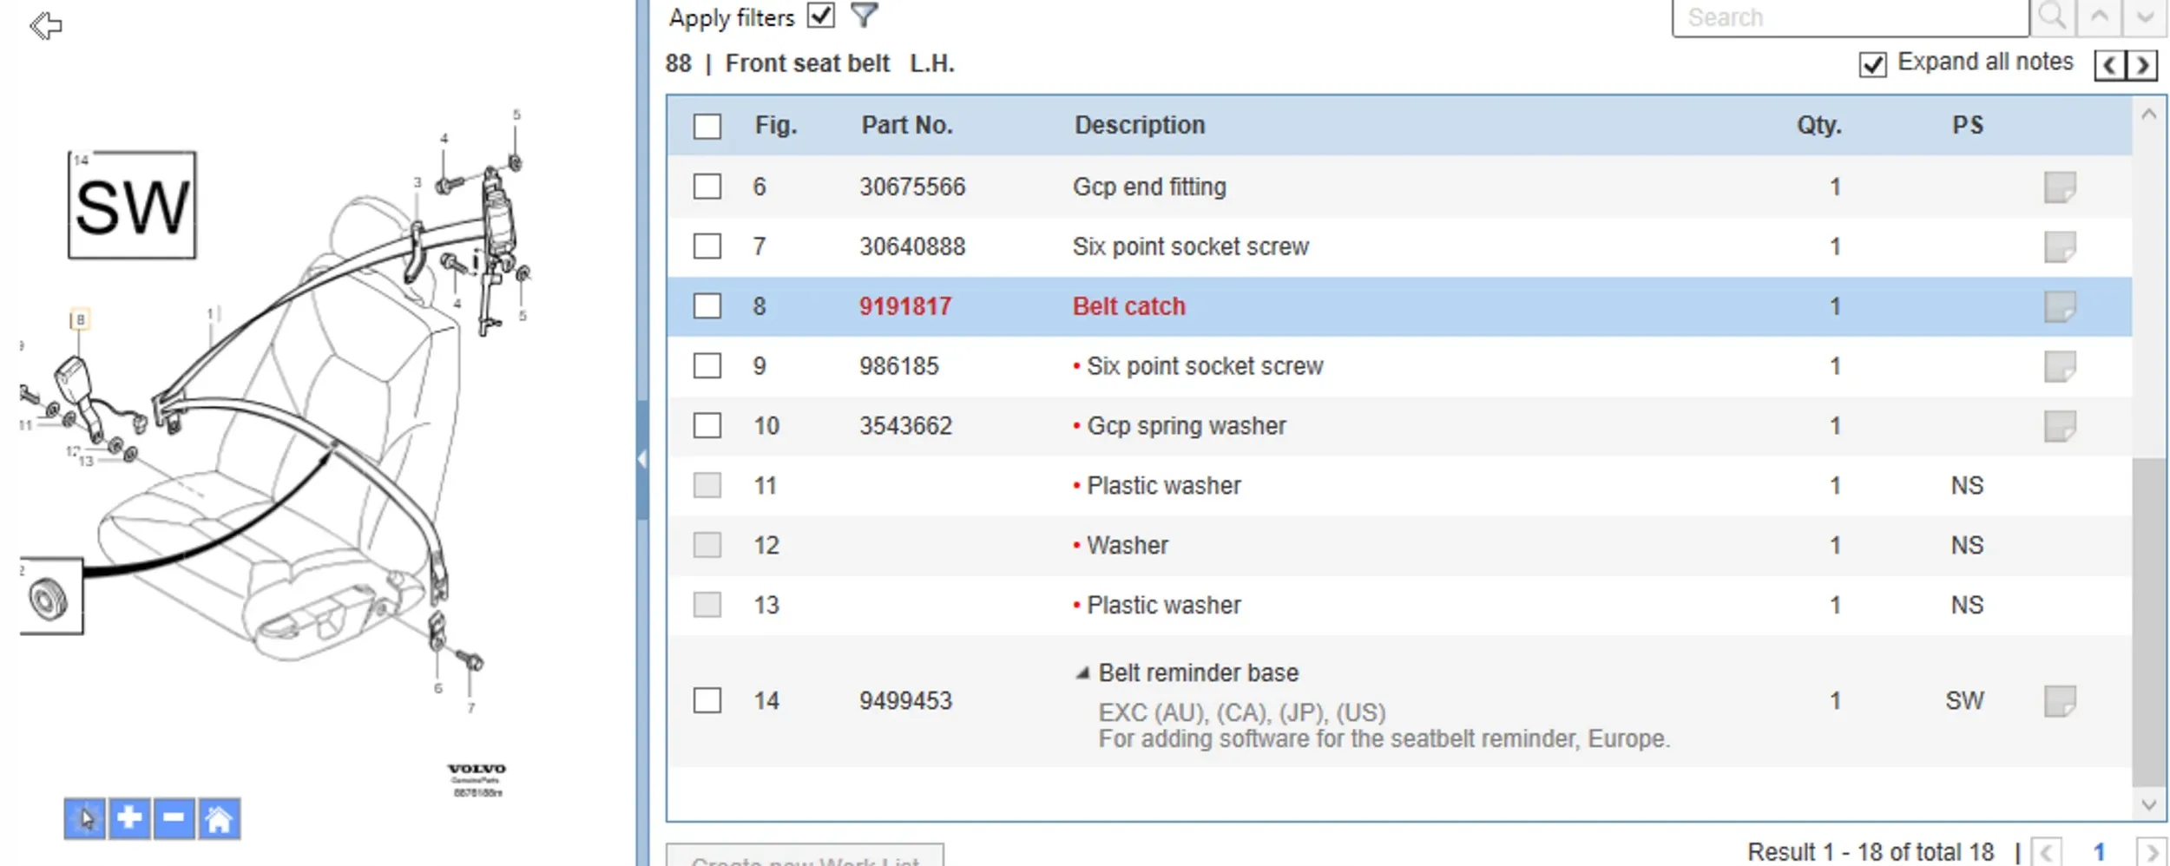Tick the checkbox for Belt catch row
2170x866 pixels.
(x=707, y=306)
